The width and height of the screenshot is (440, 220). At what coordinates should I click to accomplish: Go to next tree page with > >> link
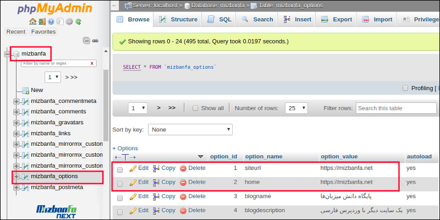71,77
